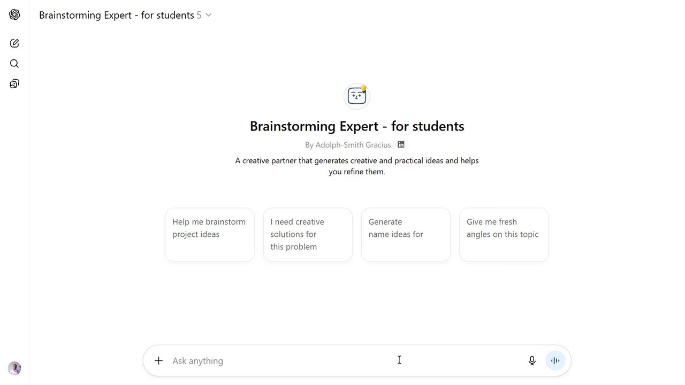
Task: Click the ChatGPT logo icon
Action: coord(14,15)
